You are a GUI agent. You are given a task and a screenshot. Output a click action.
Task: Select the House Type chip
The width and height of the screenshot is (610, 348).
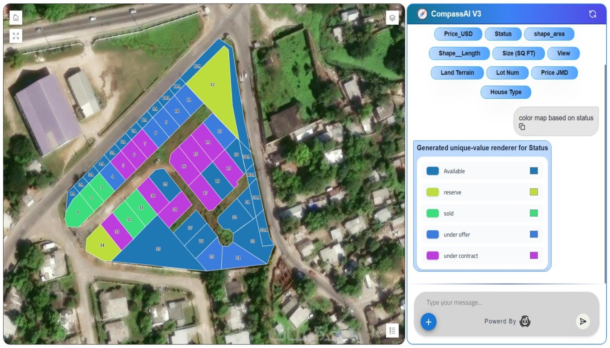point(506,92)
